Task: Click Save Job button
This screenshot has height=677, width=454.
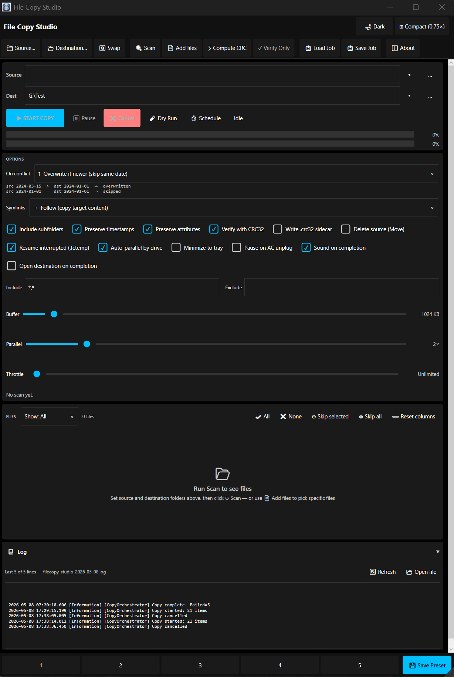Action: pos(362,48)
